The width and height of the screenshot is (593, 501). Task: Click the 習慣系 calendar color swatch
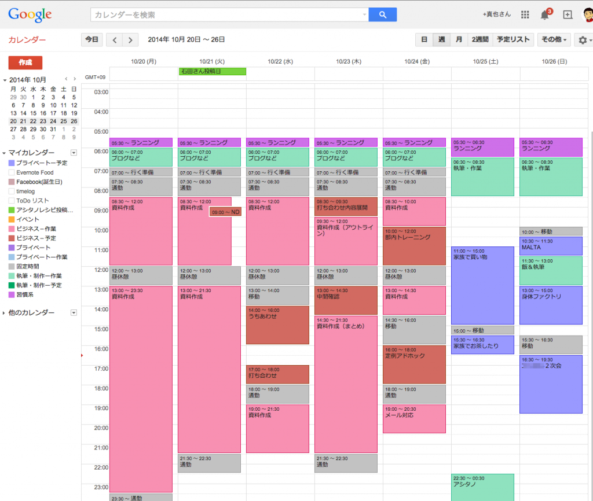(x=12, y=294)
